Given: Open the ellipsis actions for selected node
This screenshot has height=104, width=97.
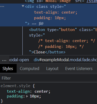Looking at the screenshot, I should click(x=2, y=7).
